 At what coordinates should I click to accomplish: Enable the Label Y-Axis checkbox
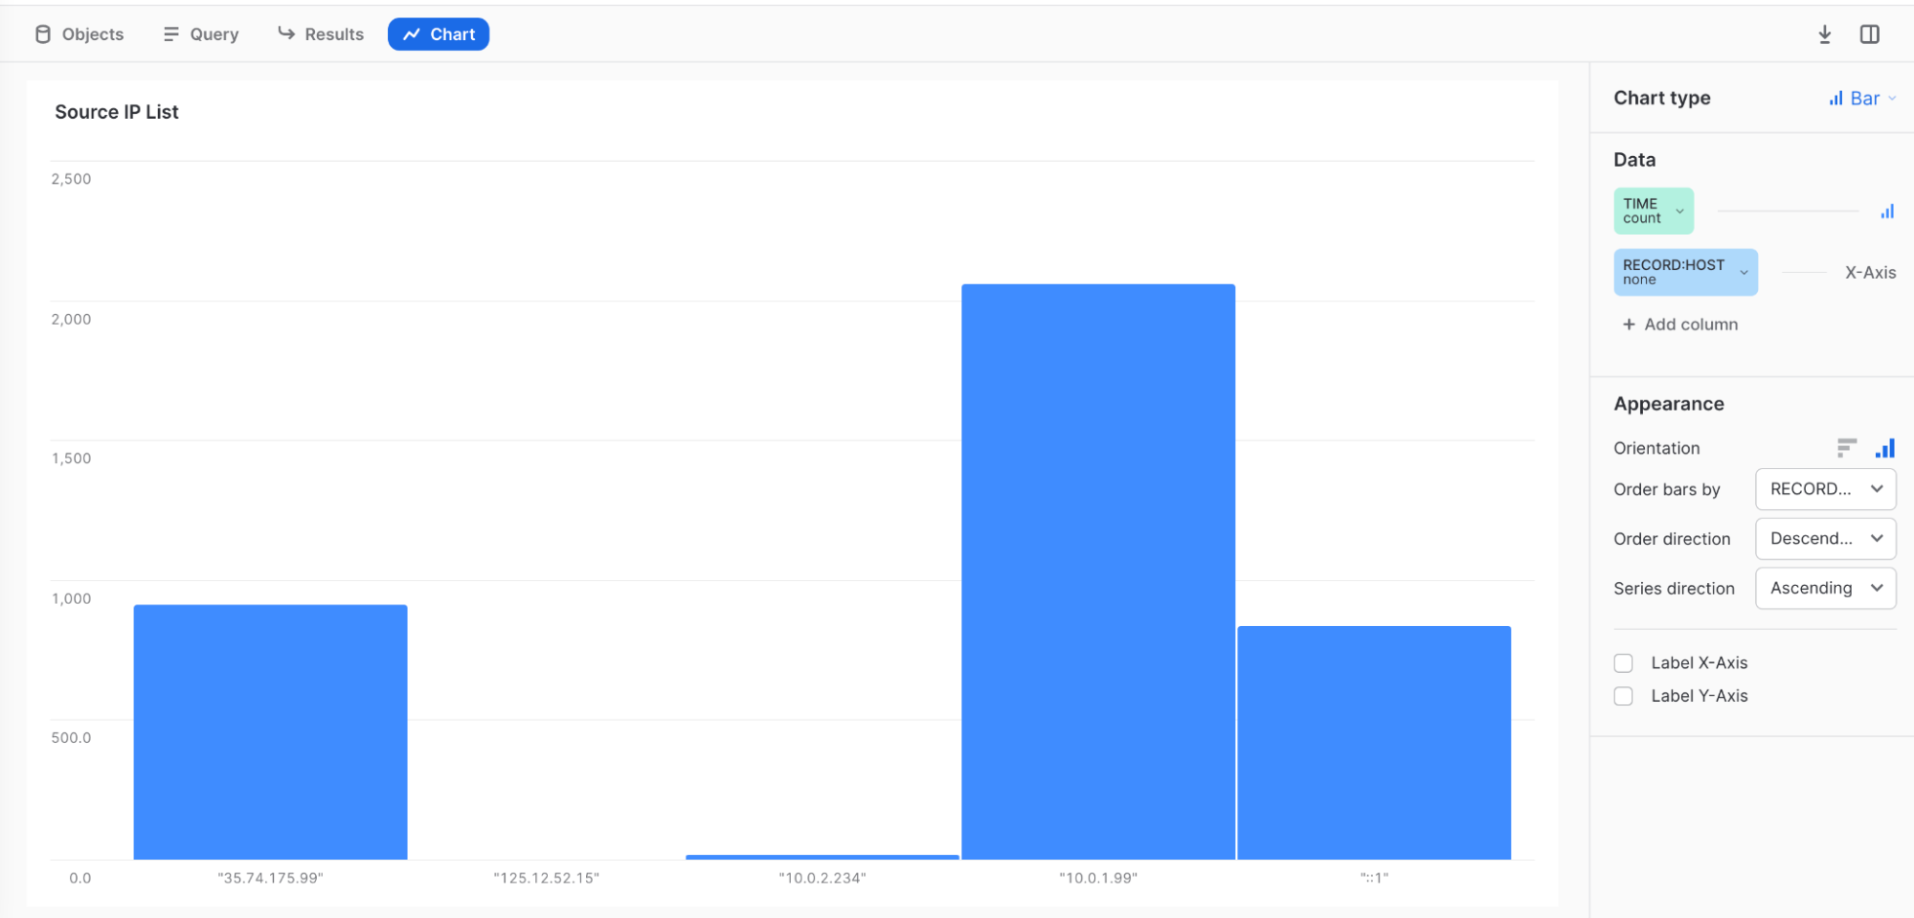click(1623, 696)
